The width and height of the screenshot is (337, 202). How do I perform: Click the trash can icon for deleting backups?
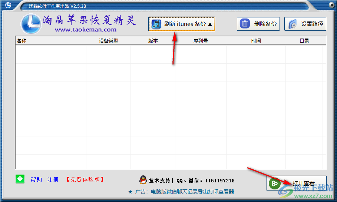(245, 24)
